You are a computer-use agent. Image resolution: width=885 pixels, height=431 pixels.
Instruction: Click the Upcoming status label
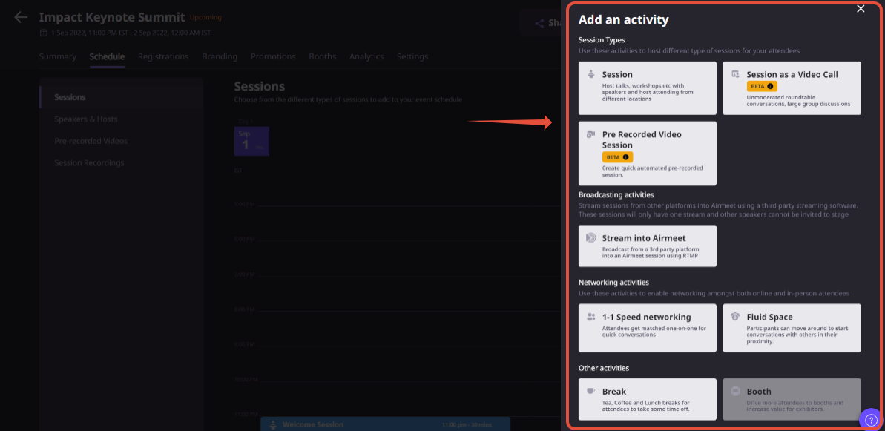[x=205, y=18]
